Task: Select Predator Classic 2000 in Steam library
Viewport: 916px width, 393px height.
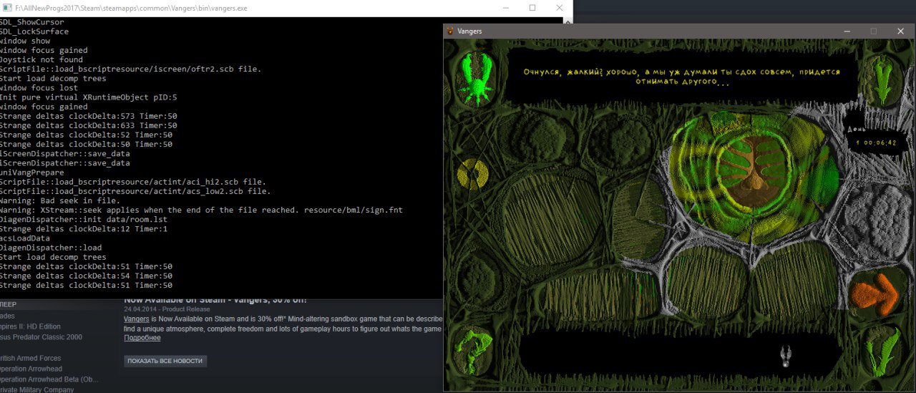Action: (41, 337)
